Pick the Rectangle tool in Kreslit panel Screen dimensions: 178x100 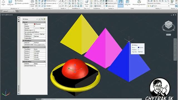click(63, 6)
